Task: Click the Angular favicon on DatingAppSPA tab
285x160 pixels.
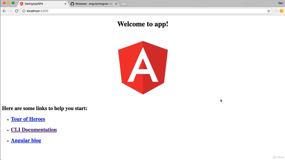Action: click(x=22, y=4)
